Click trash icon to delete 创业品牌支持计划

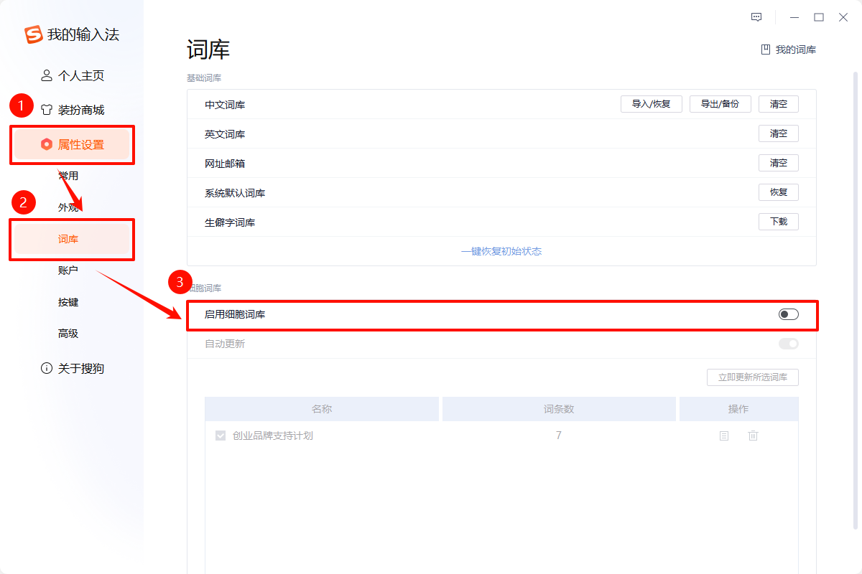(x=753, y=436)
